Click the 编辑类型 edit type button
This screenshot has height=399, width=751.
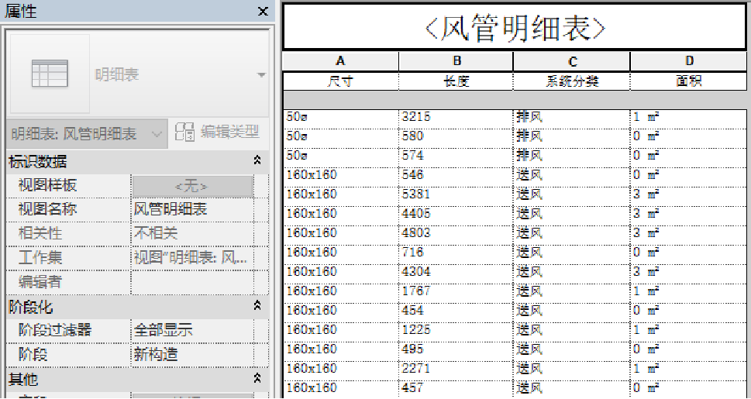click(x=218, y=132)
